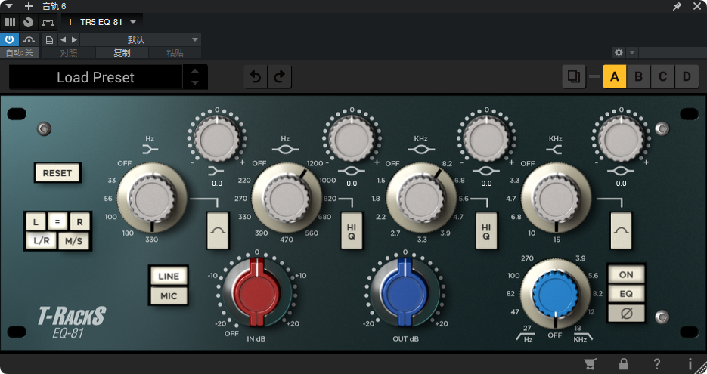Select the R channel button
Screen dimensions: 707x374
80,221
